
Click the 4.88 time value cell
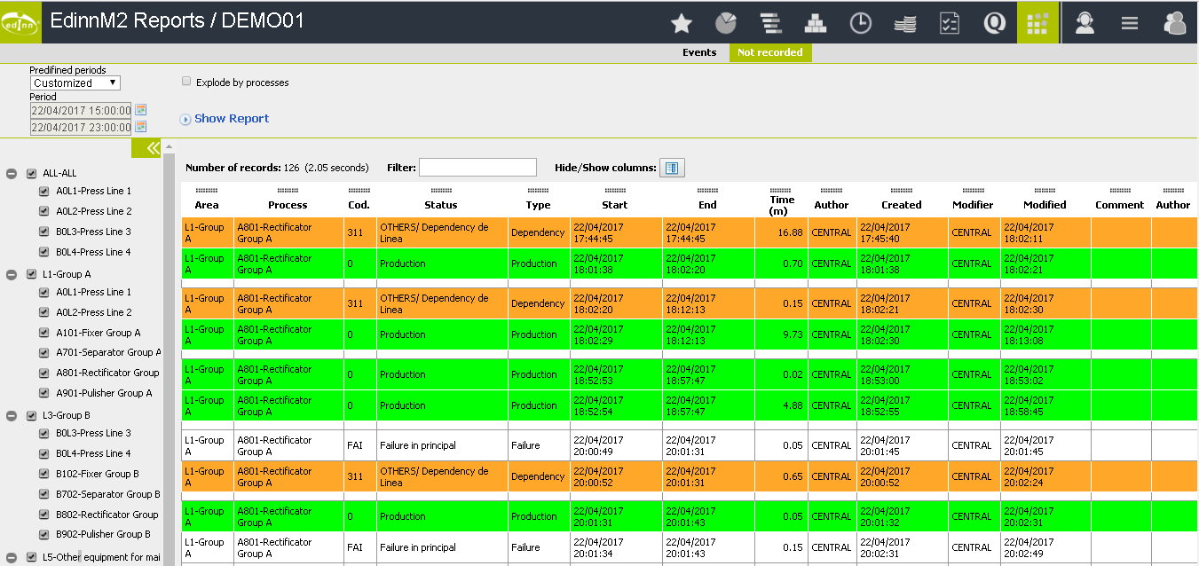click(x=781, y=405)
